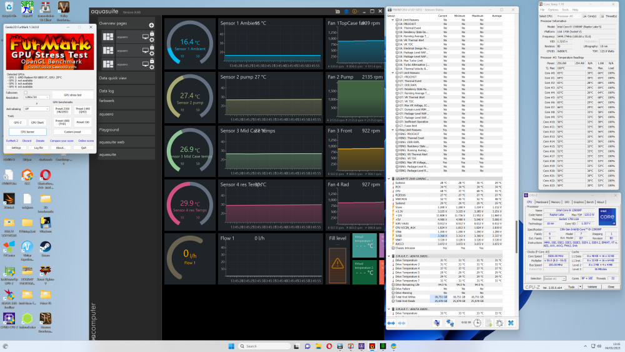Screen dimensions: 625x352
Task: Click HWiNFO grey collapse-columns arrows icon
Action: coord(401,323)
